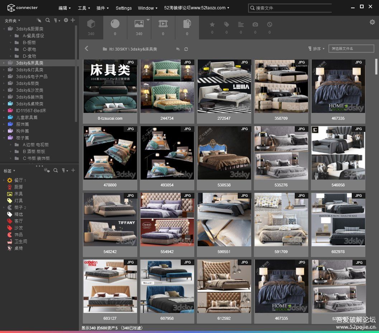Open the sort options icon in 标签 header
Screen dimensions: 379x333
[x=65, y=171]
